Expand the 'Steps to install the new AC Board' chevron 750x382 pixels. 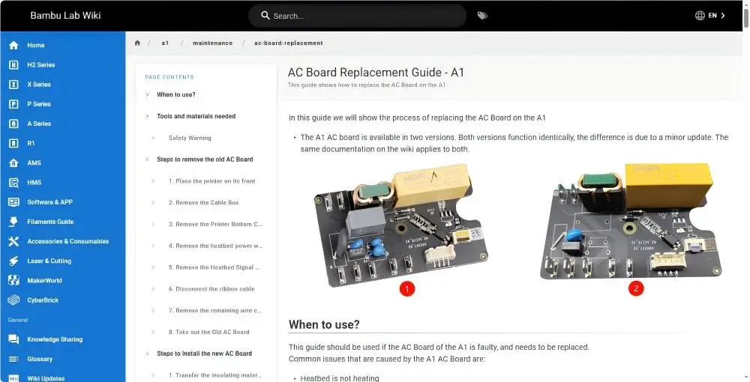[147, 354]
